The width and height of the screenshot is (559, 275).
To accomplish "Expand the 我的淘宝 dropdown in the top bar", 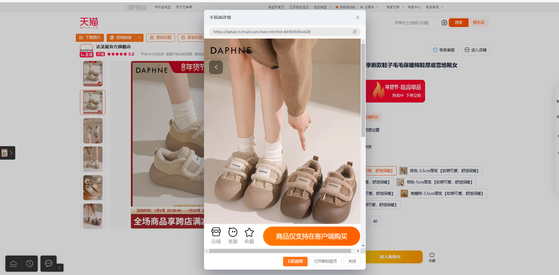I will point(323,7).
